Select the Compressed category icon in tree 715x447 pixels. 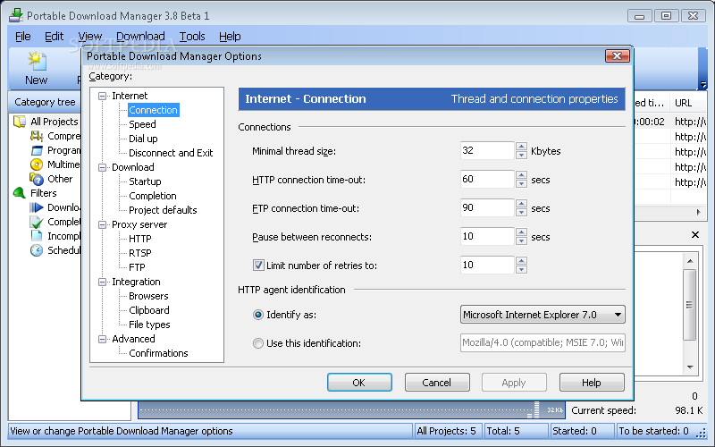(37, 136)
